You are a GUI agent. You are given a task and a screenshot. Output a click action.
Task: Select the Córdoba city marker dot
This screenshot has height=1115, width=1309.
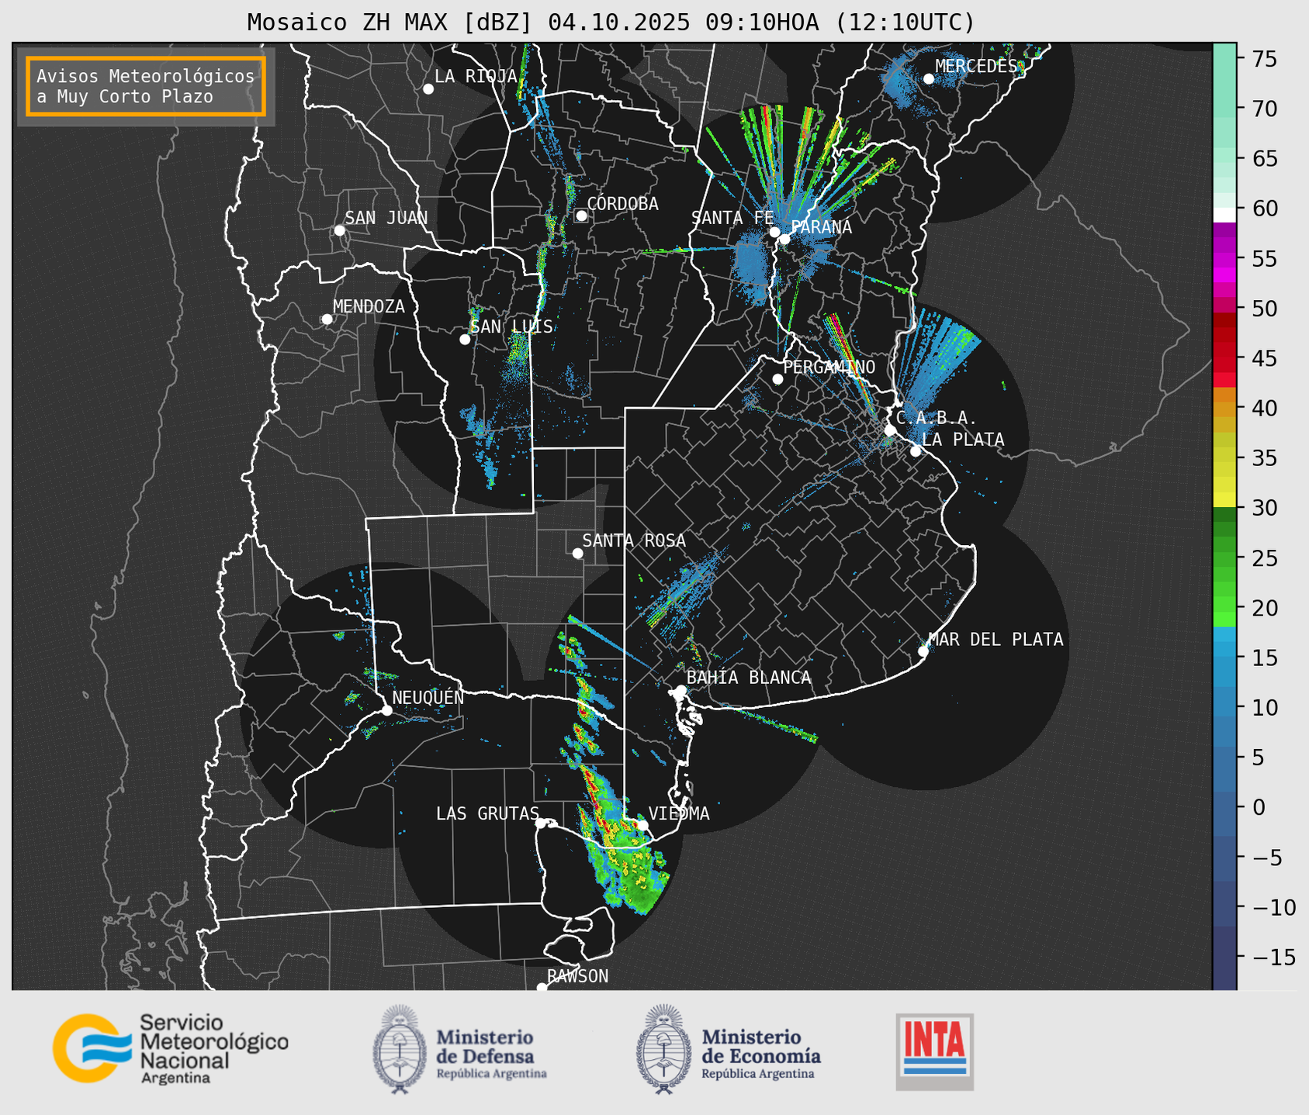(x=581, y=216)
